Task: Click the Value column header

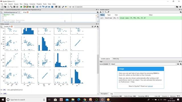Action: tap(151, 15)
